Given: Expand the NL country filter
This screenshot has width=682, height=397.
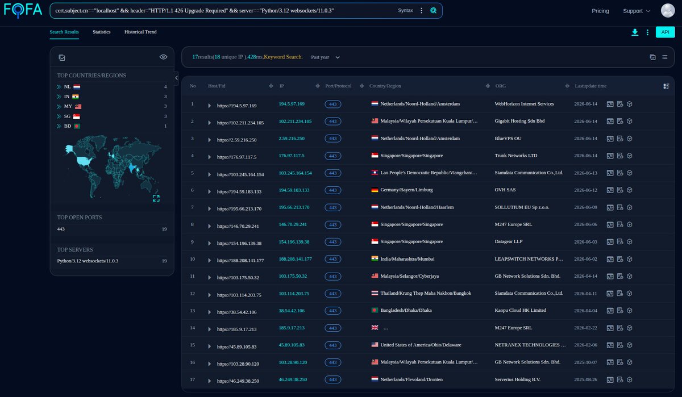Looking at the screenshot, I should [x=59, y=87].
